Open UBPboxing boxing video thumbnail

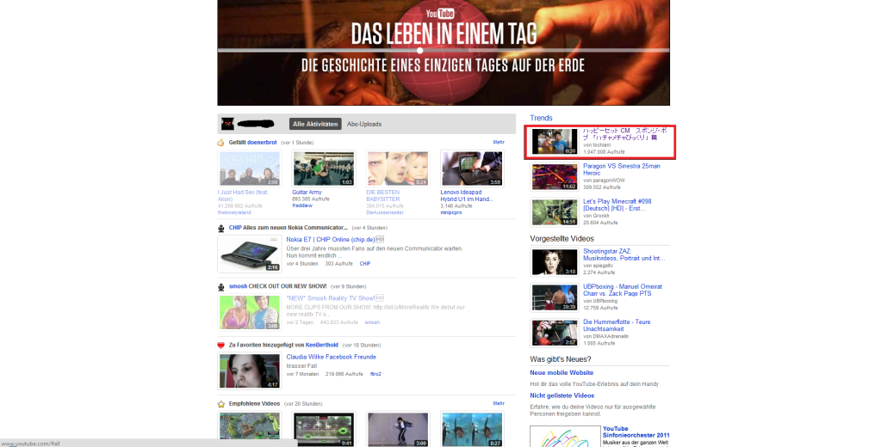[x=555, y=297]
